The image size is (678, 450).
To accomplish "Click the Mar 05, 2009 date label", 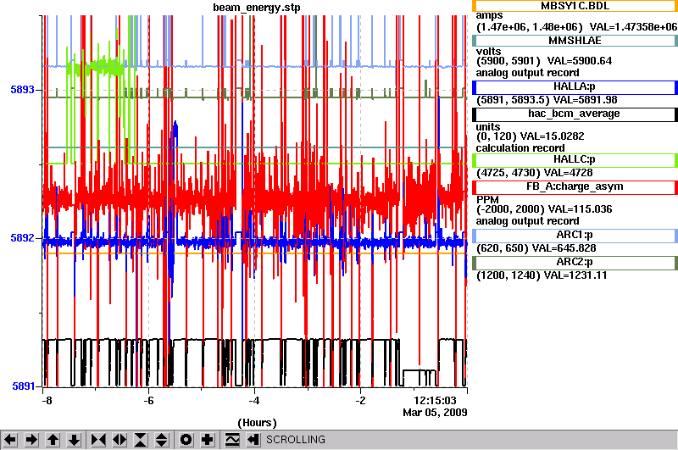I will 435,413.
